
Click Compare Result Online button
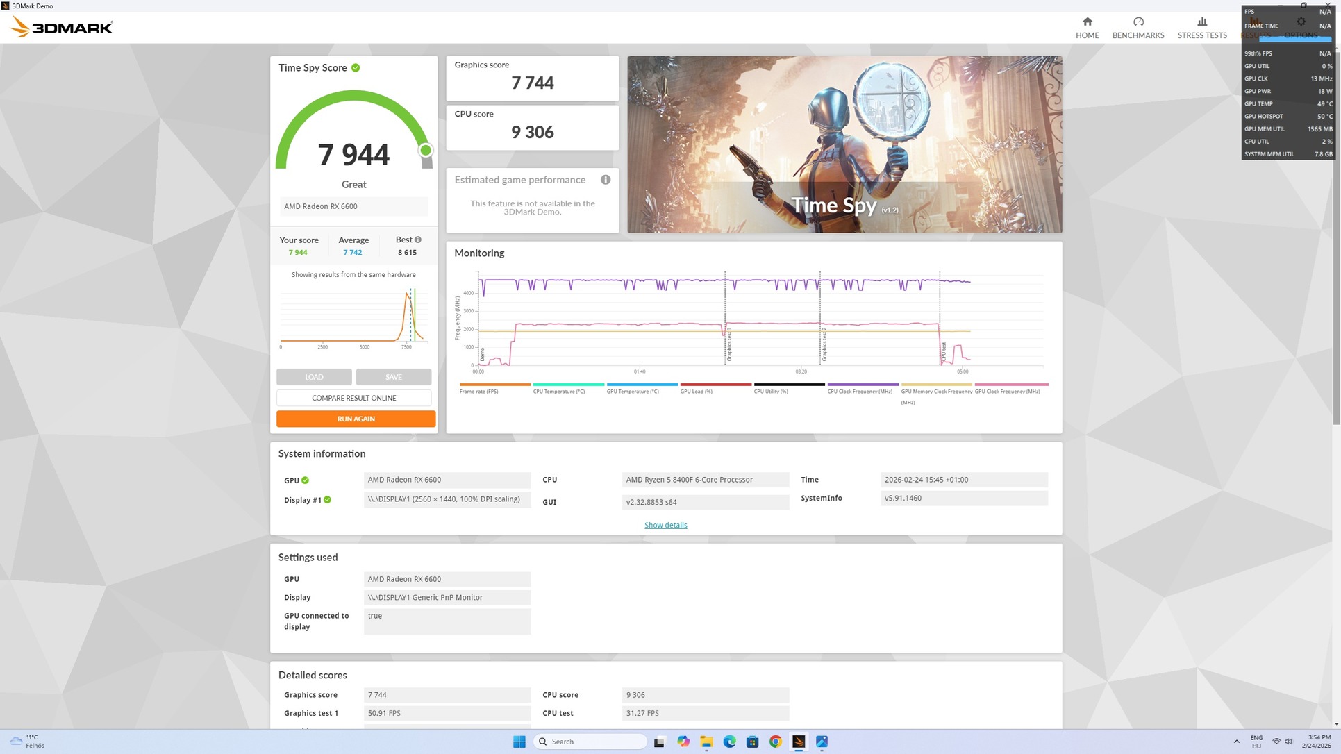coord(353,398)
